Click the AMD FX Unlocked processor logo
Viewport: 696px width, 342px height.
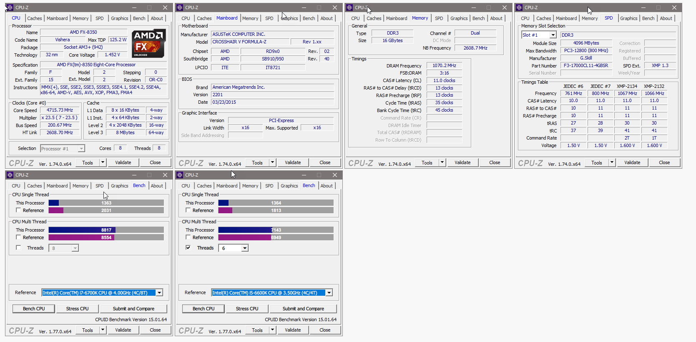(149, 44)
